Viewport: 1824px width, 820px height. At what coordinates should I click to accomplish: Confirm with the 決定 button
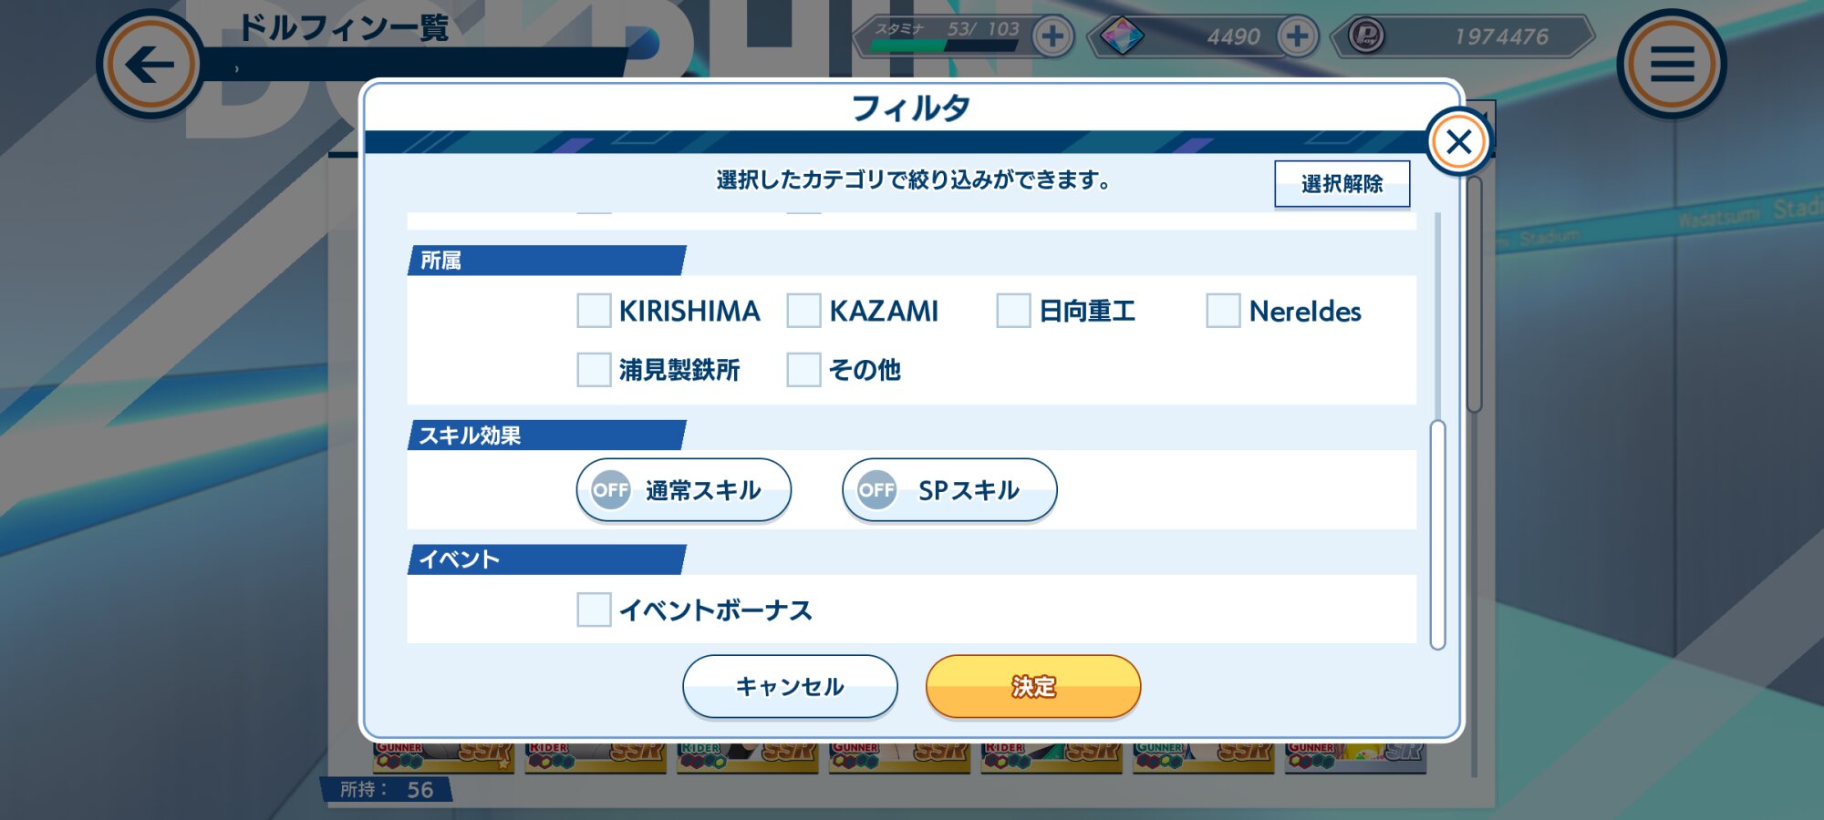(1033, 686)
